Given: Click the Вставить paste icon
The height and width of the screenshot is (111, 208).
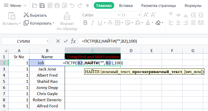Looking at the screenshot, I should 12,16.
